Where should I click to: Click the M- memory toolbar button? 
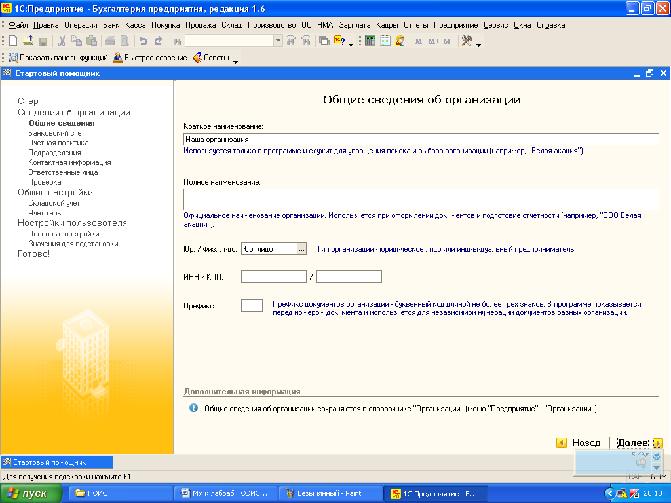coord(448,41)
